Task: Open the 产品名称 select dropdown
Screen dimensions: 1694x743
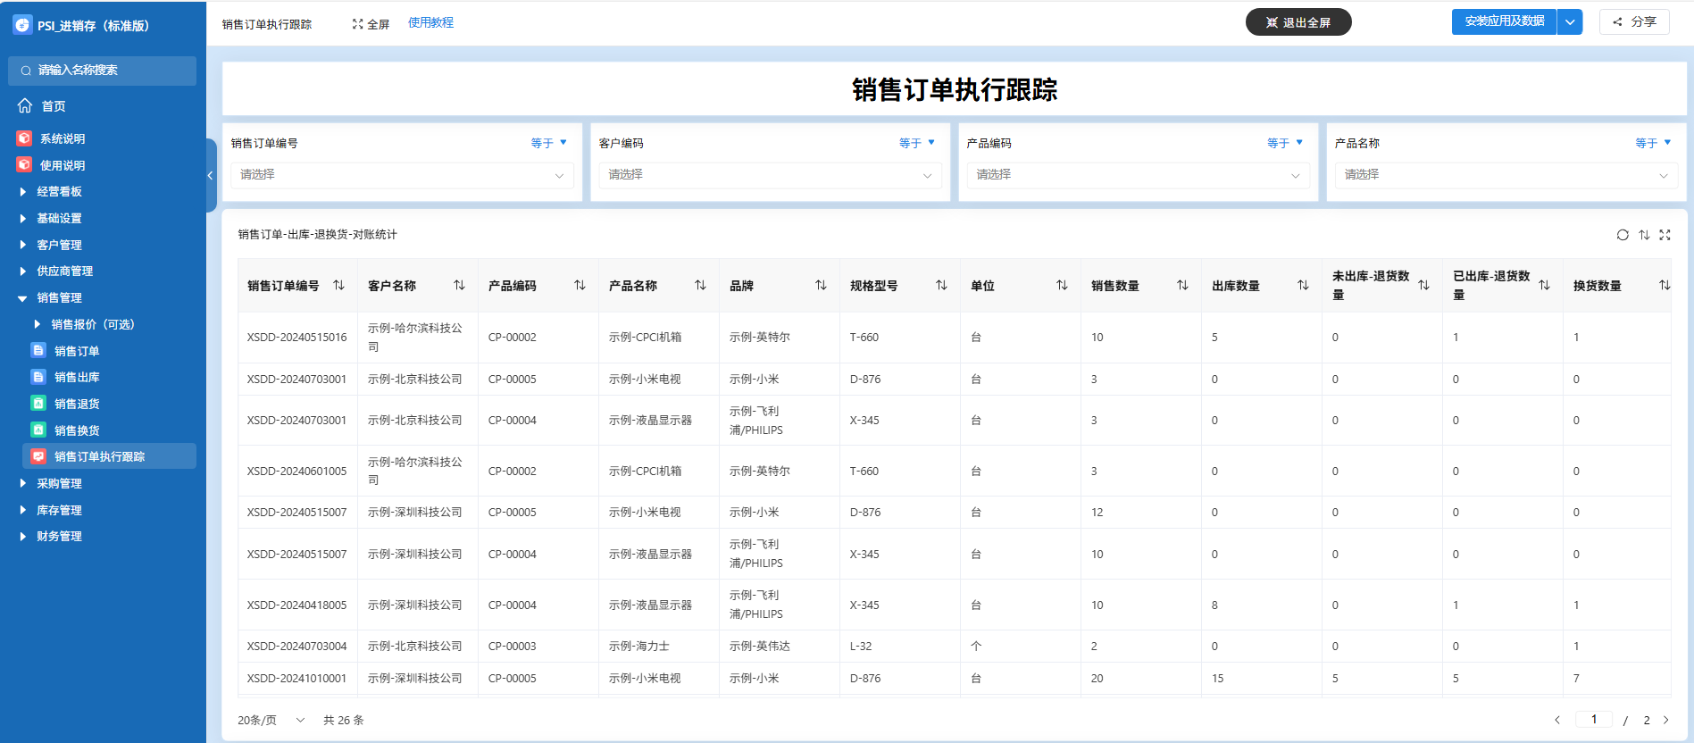Action: 1506,175
